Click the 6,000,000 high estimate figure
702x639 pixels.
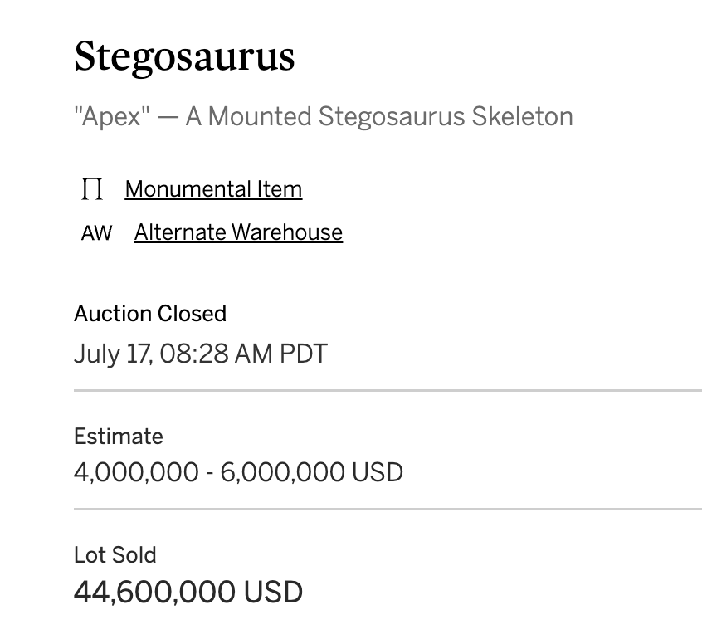click(282, 472)
